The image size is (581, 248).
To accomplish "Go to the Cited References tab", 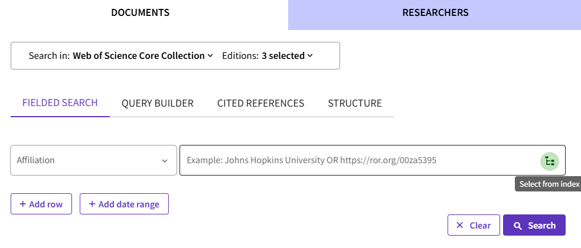I will [260, 103].
